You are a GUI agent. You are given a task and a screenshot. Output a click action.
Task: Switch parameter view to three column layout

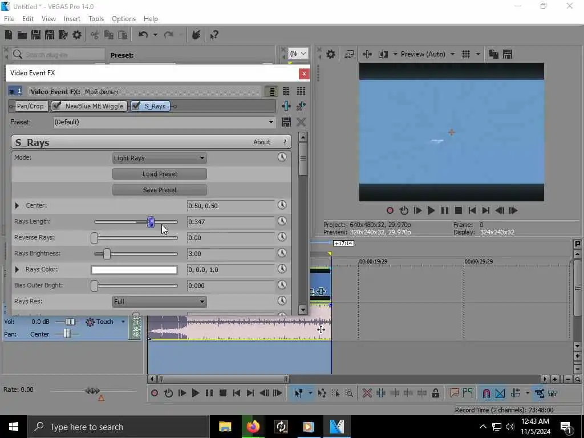point(301,91)
